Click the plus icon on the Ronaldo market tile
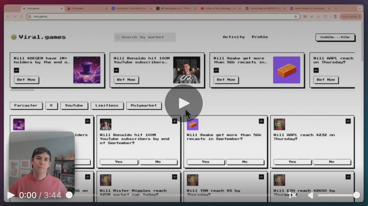This screenshot has width=368, height=206. 174,121
